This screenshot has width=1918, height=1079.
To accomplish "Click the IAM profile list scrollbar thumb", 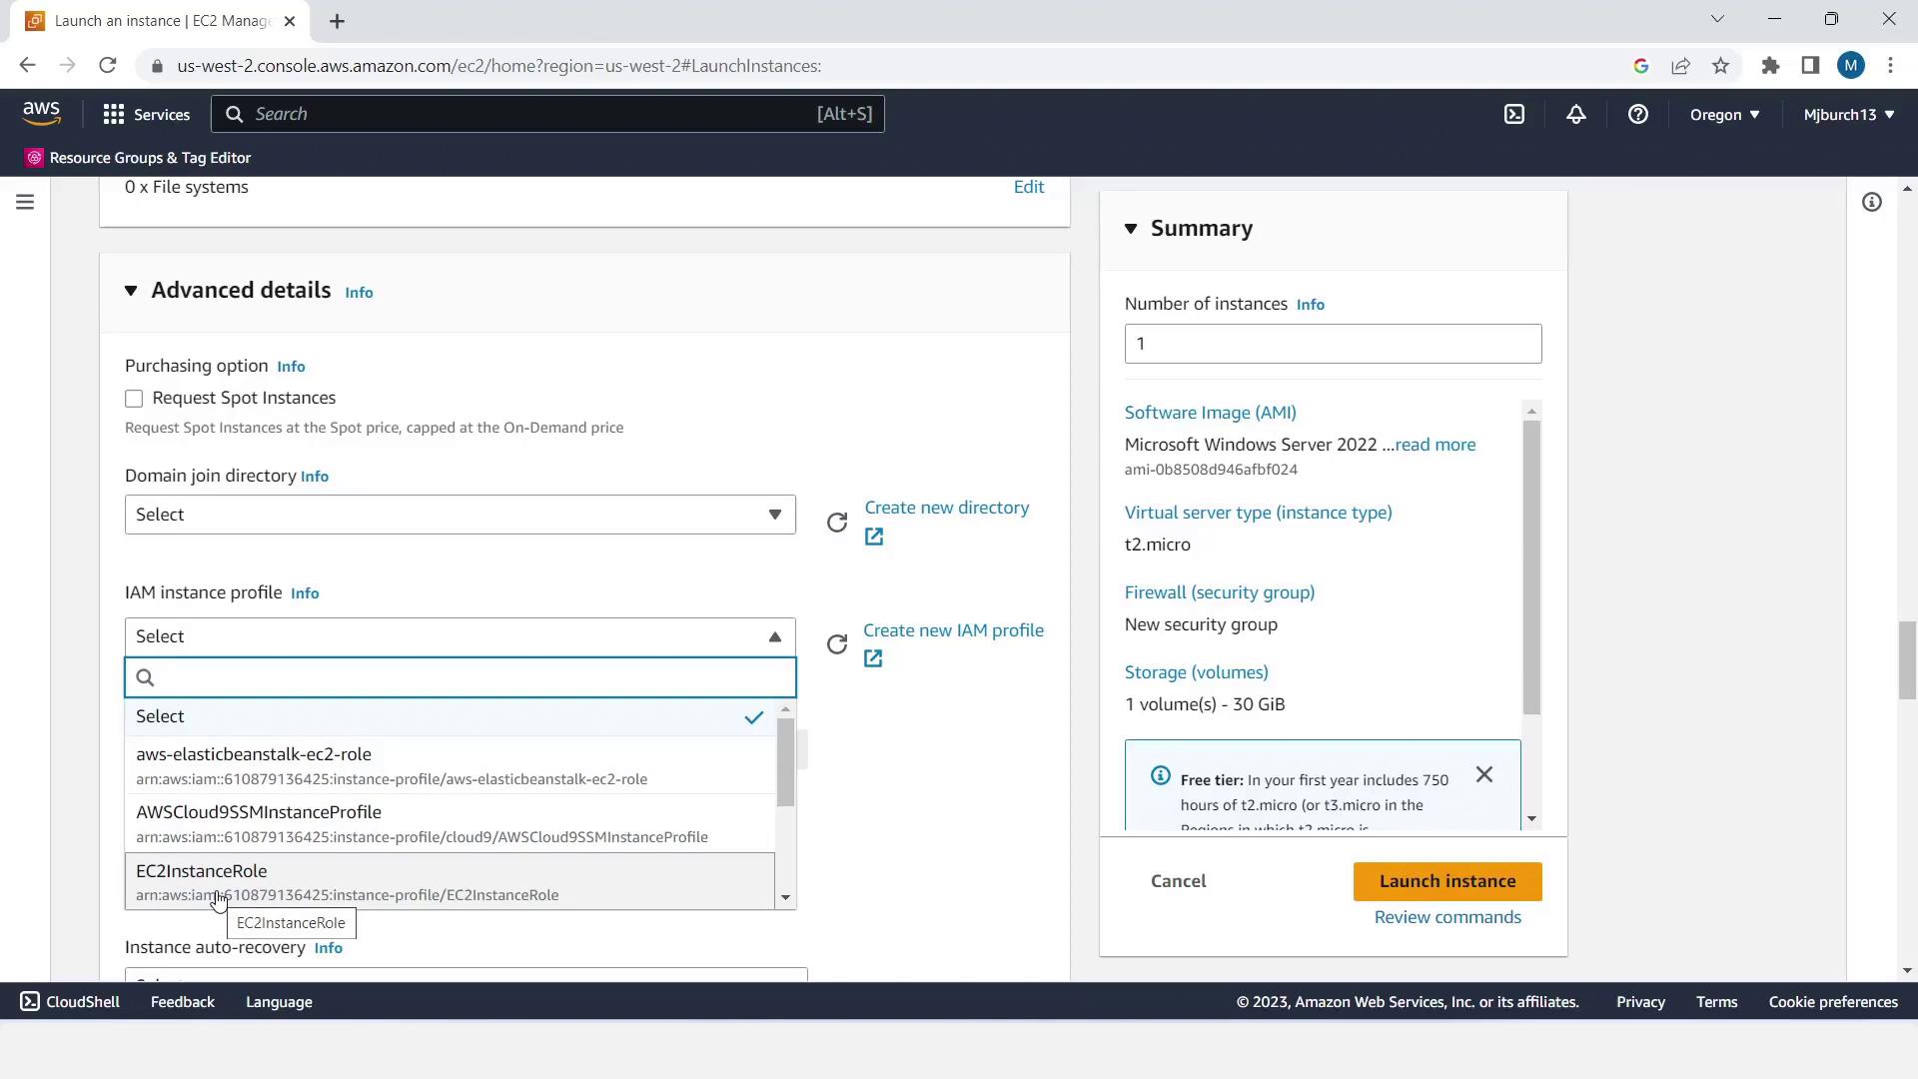I will [786, 761].
